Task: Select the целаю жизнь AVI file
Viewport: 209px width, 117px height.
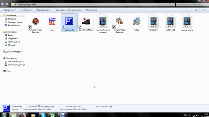Action: [x=187, y=22]
